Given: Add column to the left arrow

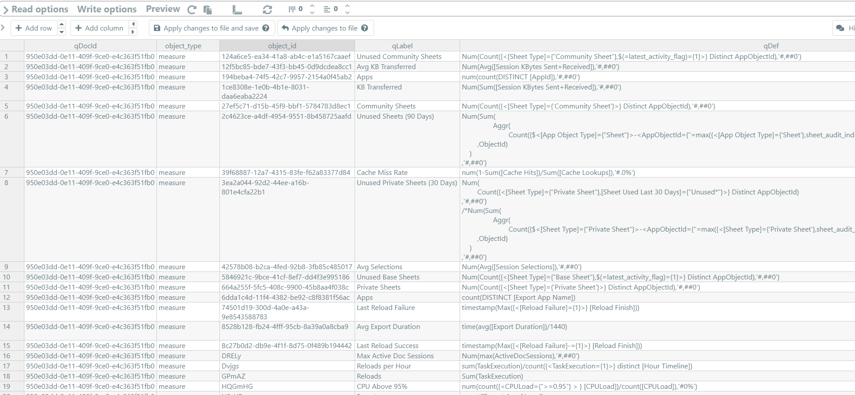Looking at the screenshot, I should [133, 24].
